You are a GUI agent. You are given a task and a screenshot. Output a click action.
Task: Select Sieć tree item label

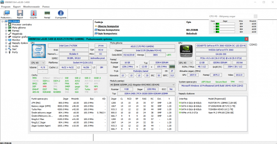(14, 49)
